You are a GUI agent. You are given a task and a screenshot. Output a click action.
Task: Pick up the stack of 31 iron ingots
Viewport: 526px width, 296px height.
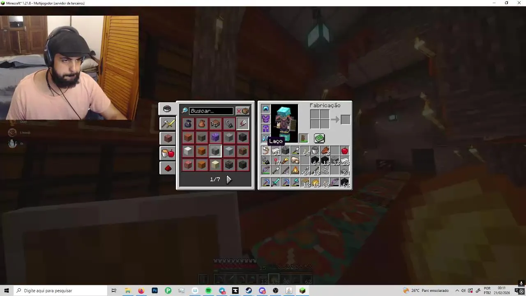point(276,151)
